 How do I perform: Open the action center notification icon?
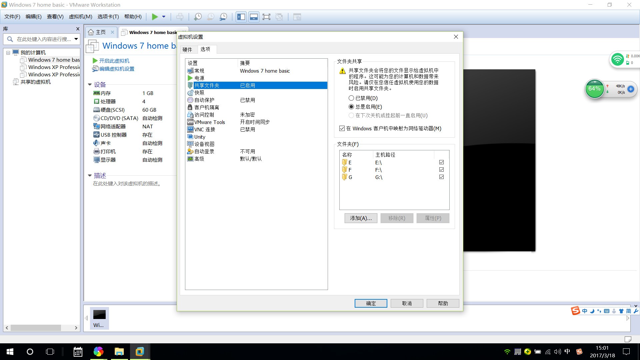[626, 352]
